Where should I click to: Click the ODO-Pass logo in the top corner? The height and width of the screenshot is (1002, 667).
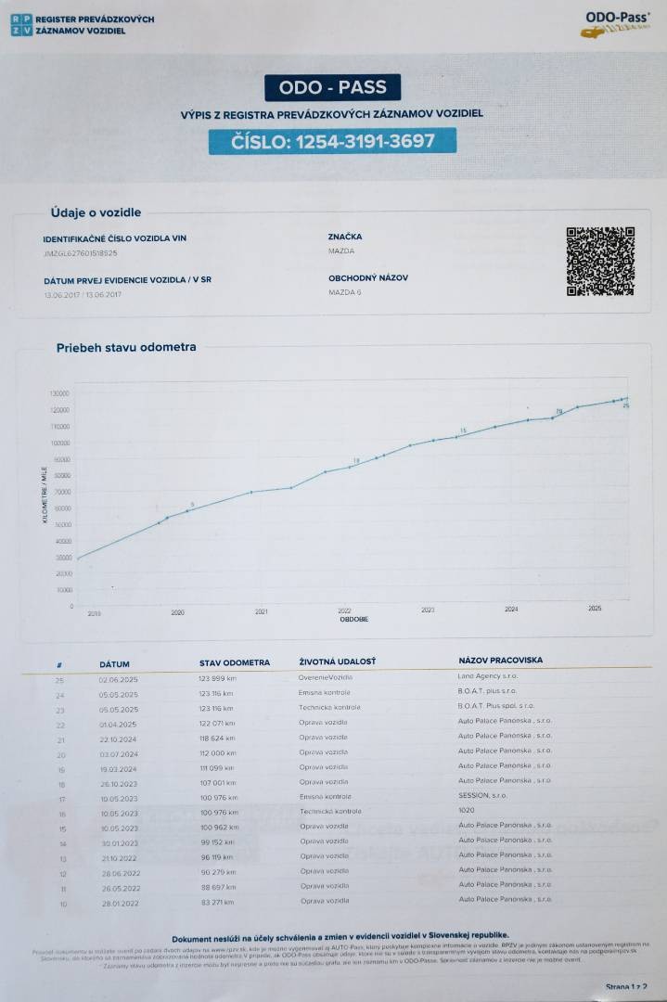pos(615,24)
